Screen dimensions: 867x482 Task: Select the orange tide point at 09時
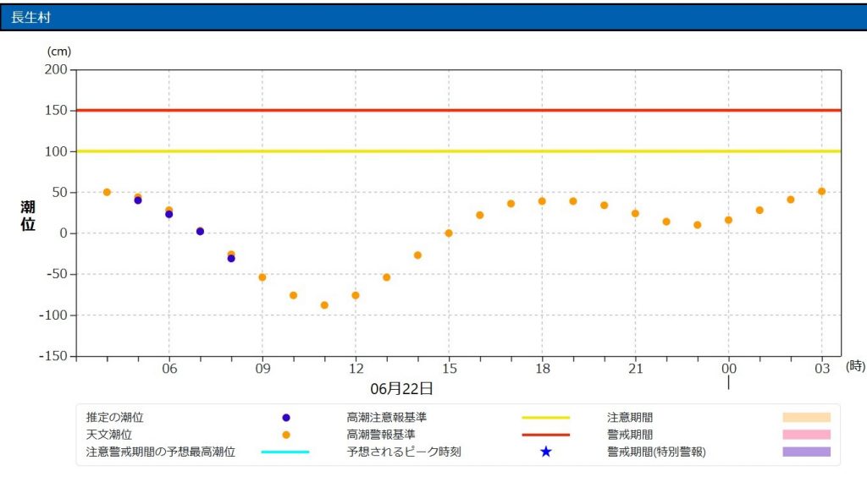tap(262, 277)
